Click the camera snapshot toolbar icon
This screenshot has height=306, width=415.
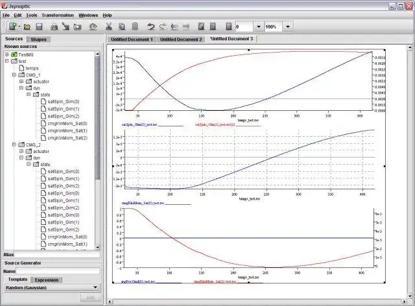pyautogui.click(x=77, y=27)
